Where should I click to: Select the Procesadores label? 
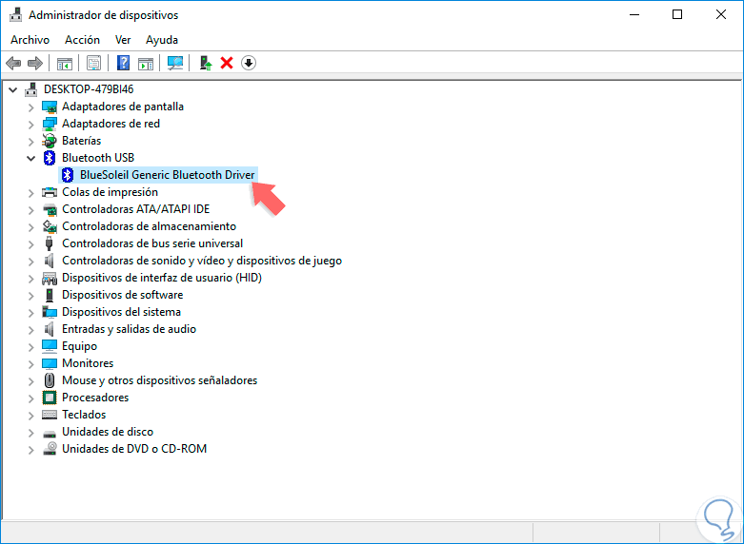tap(95, 398)
